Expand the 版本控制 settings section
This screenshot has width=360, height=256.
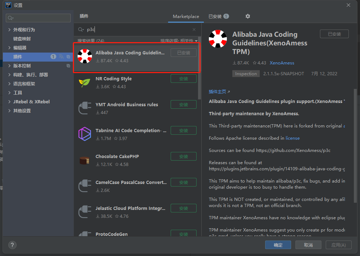click(9, 66)
